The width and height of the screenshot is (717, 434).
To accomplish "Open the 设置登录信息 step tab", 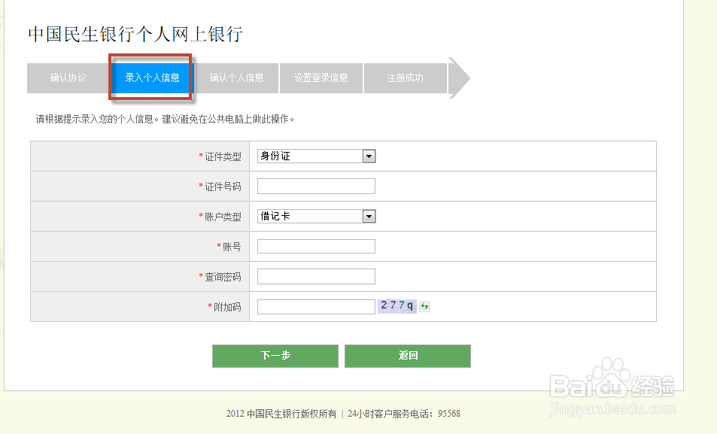I will pos(321,78).
